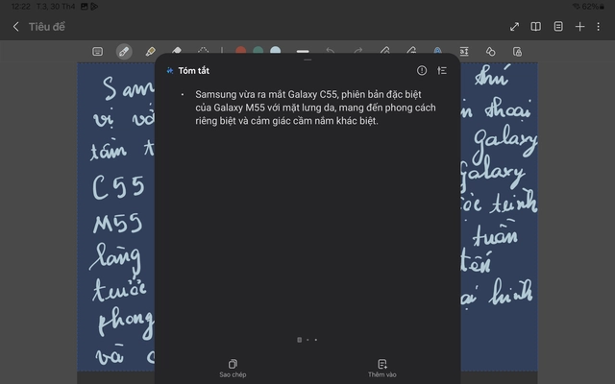Image resolution: width=615 pixels, height=384 pixels.
Task: Pick the light blue pen color
Action: click(276, 50)
